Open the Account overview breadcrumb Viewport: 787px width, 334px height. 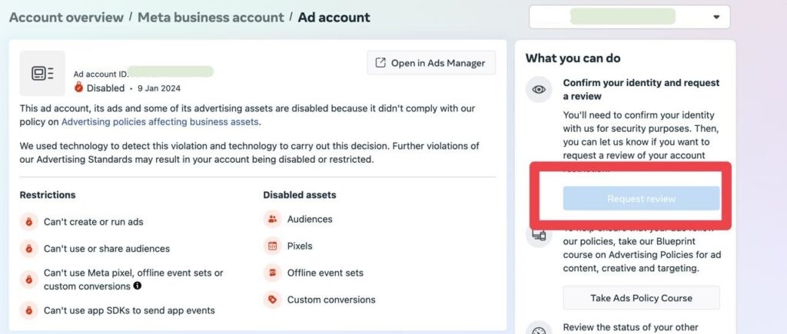click(66, 18)
